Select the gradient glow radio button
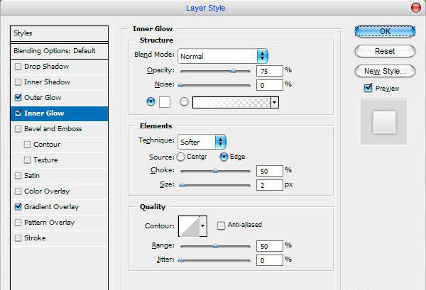Image resolution: width=426 pixels, height=290 pixels. (x=184, y=101)
